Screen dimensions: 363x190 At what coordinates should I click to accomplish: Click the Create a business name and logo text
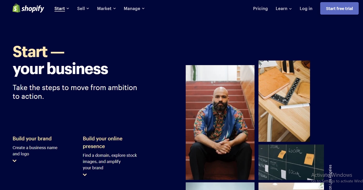[35, 151]
